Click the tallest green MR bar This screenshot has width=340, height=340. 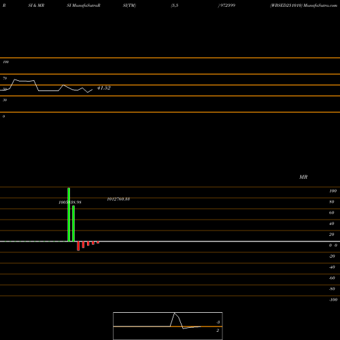click(69, 215)
